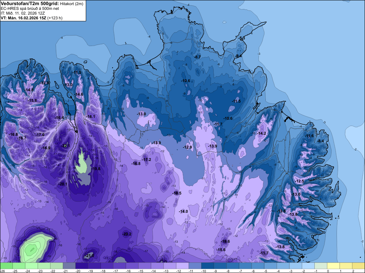Click the -14.8 temperature value

[x=29, y=90]
